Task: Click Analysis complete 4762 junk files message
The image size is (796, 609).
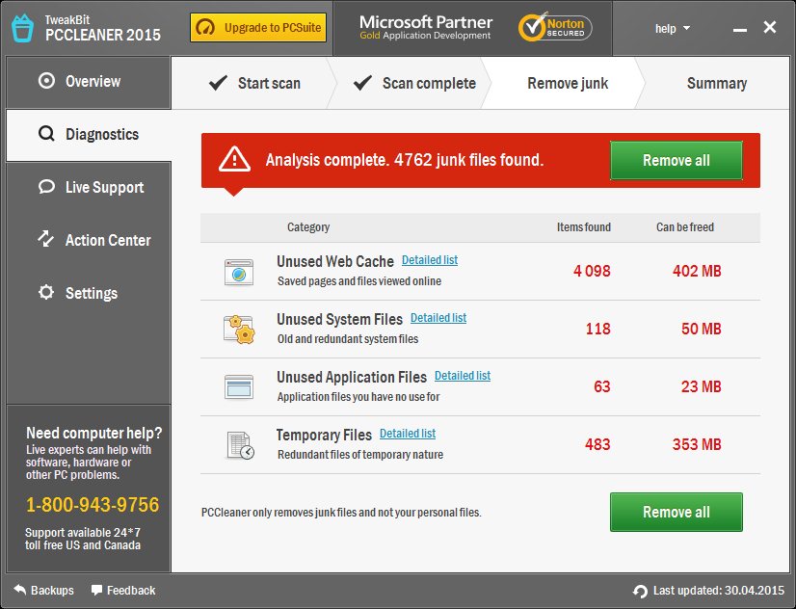Action: tap(405, 160)
